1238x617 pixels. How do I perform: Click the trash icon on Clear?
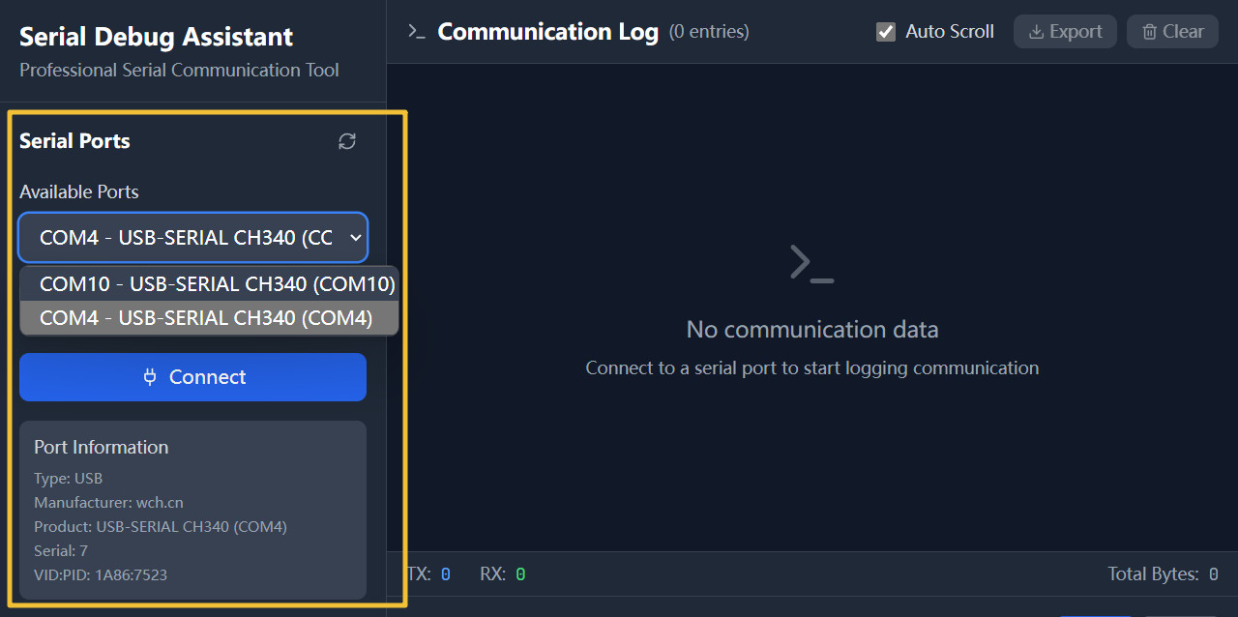[1149, 32]
